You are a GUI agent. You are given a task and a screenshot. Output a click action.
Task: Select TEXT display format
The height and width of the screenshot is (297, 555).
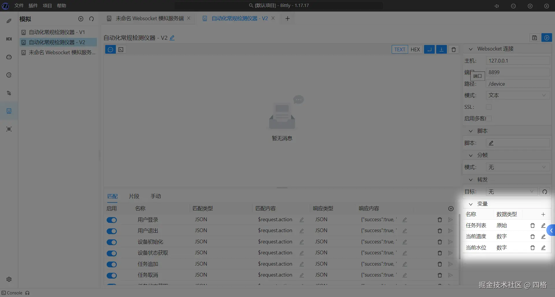click(400, 50)
